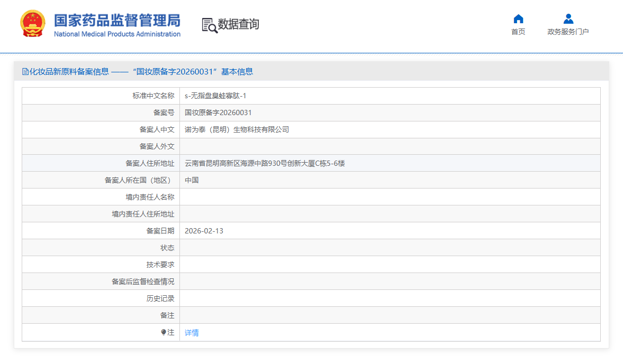The height and width of the screenshot is (357, 623).
Task: Click the 云南省昆明高新区 address value
Action: point(265,163)
